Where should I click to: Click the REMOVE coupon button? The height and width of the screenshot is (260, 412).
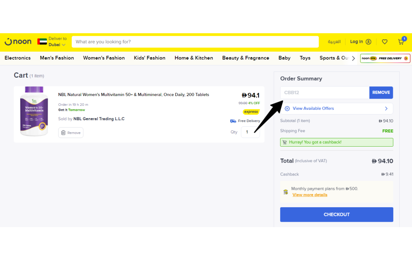[x=381, y=92]
